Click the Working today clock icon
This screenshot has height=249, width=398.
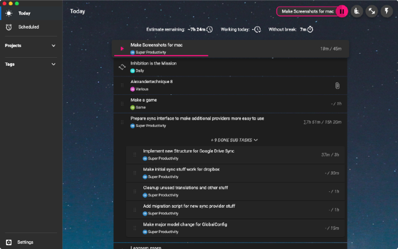click(x=257, y=29)
